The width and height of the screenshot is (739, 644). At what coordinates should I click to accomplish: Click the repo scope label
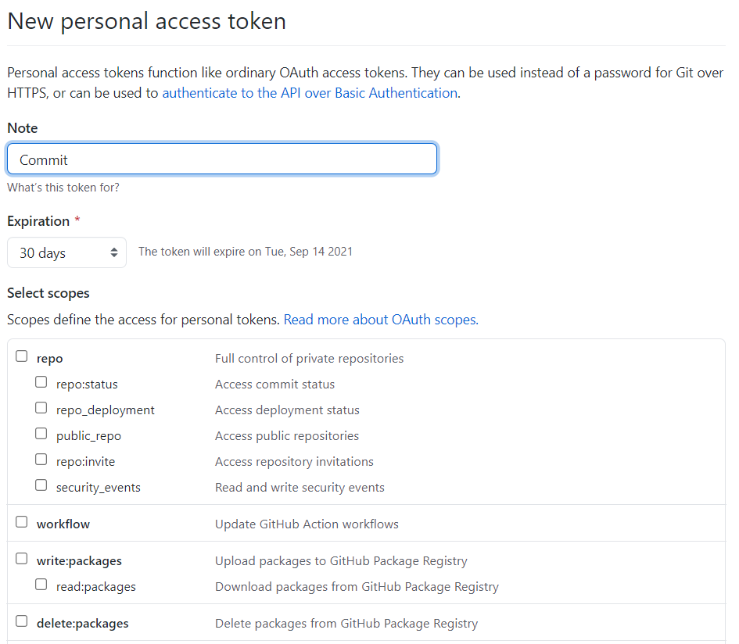(x=49, y=359)
